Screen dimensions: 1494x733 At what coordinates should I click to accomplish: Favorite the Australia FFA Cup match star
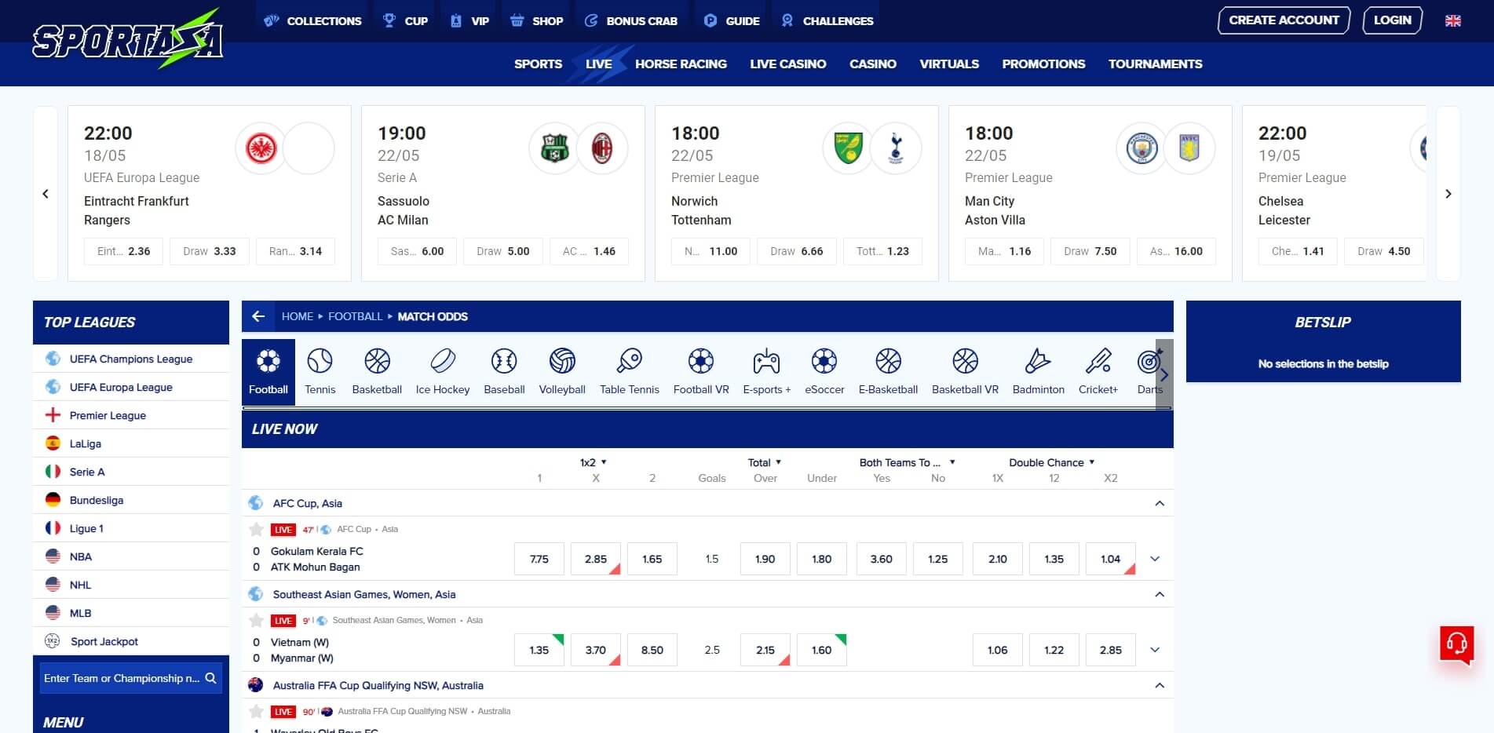(256, 711)
